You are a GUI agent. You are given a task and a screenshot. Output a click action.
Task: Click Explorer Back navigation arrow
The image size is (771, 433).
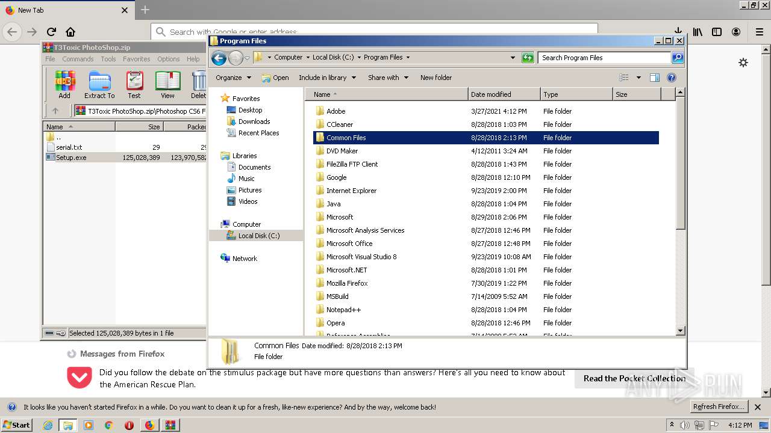[219, 58]
